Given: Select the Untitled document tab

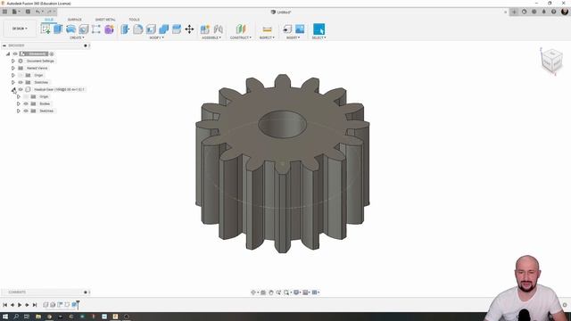Looking at the screenshot, I should (x=282, y=12).
